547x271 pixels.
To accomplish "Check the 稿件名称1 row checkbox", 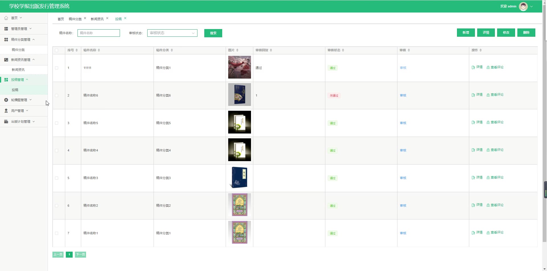I will point(56,233).
